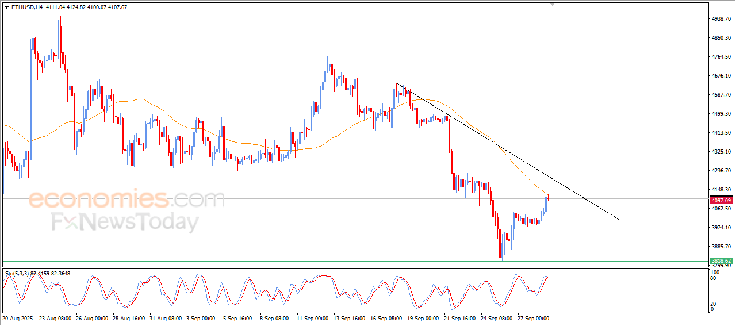The height and width of the screenshot is (326, 736).
Task: Click the 3885.70 price axis label
Action: coord(722,247)
